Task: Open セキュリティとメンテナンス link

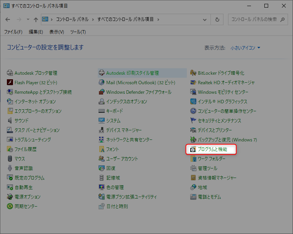Action: pyautogui.click(x=220, y=121)
